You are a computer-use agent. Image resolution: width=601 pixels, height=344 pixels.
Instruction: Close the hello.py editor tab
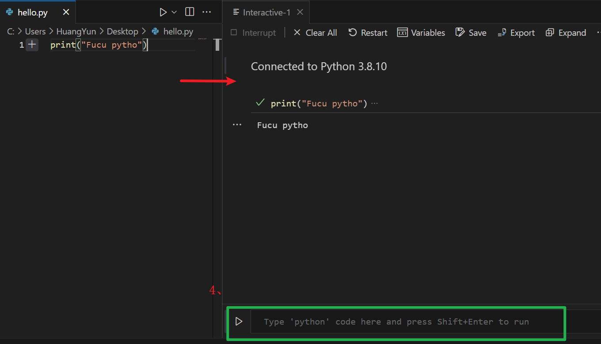66,12
